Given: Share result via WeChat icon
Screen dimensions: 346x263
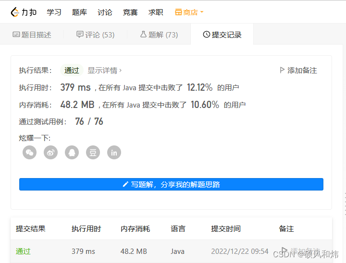Looking at the screenshot, I should click(x=29, y=152).
